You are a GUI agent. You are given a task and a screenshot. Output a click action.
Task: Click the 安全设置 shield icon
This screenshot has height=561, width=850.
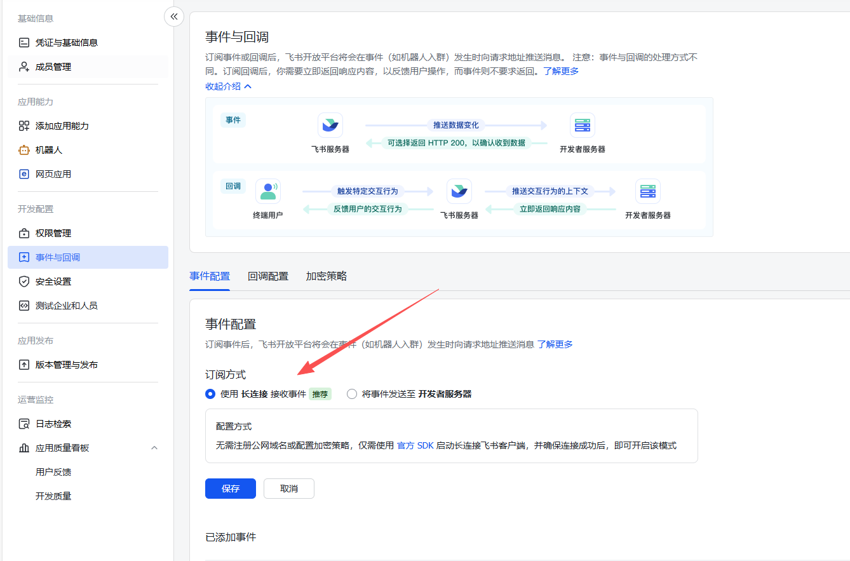24,281
